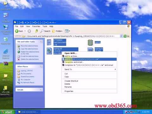Viewport: 152px width, 114px height.
Task: Open the Views dropdown button
Action: [67, 31]
